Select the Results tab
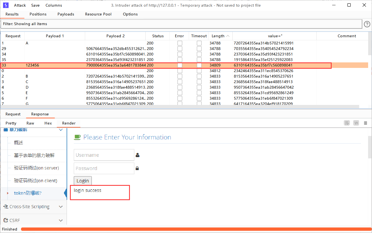 [12, 14]
